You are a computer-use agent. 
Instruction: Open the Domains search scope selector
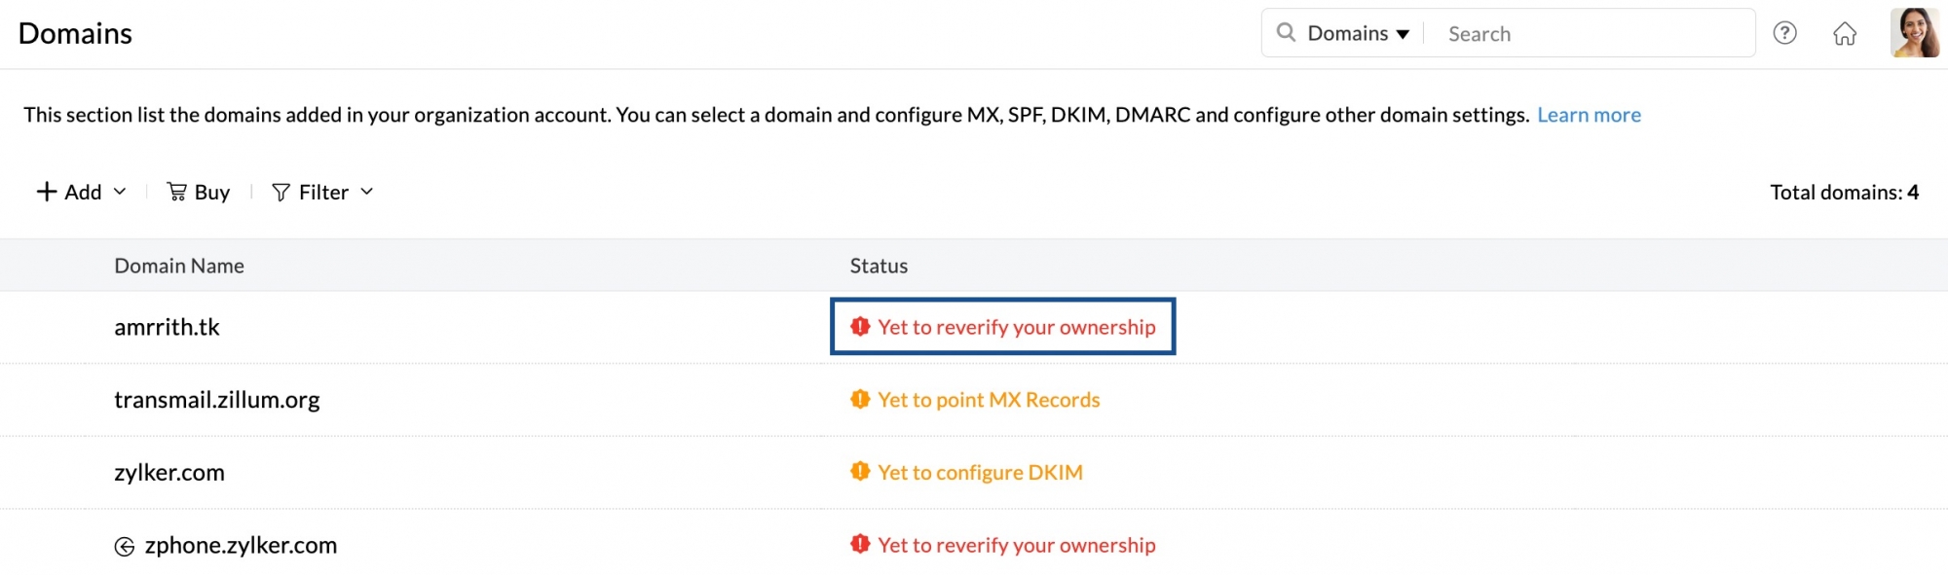[x=1404, y=32]
